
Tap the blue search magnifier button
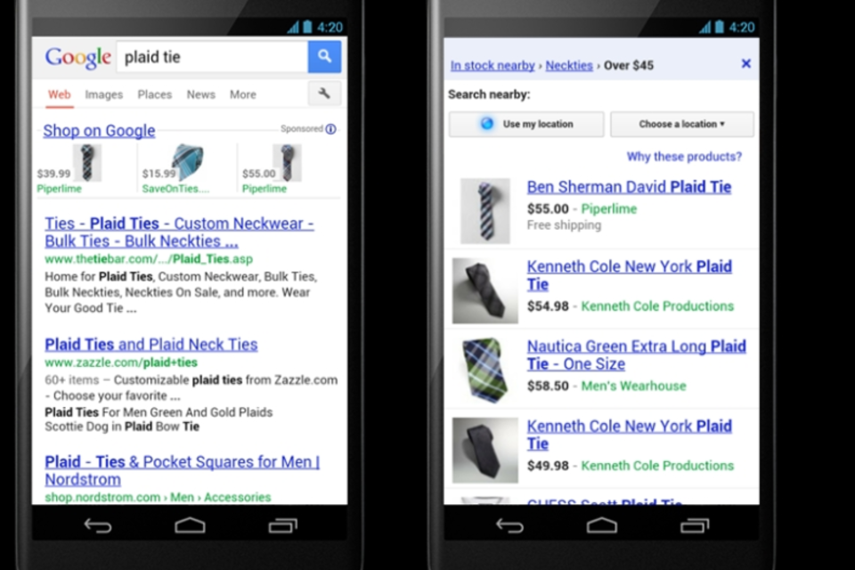click(324, 56)
